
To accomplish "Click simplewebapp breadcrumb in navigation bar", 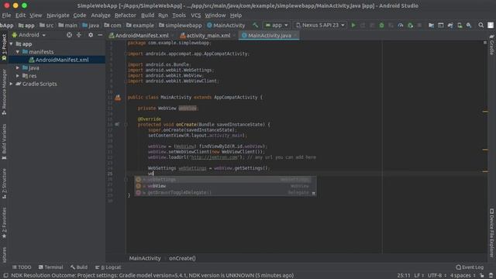I will [181, 26].
